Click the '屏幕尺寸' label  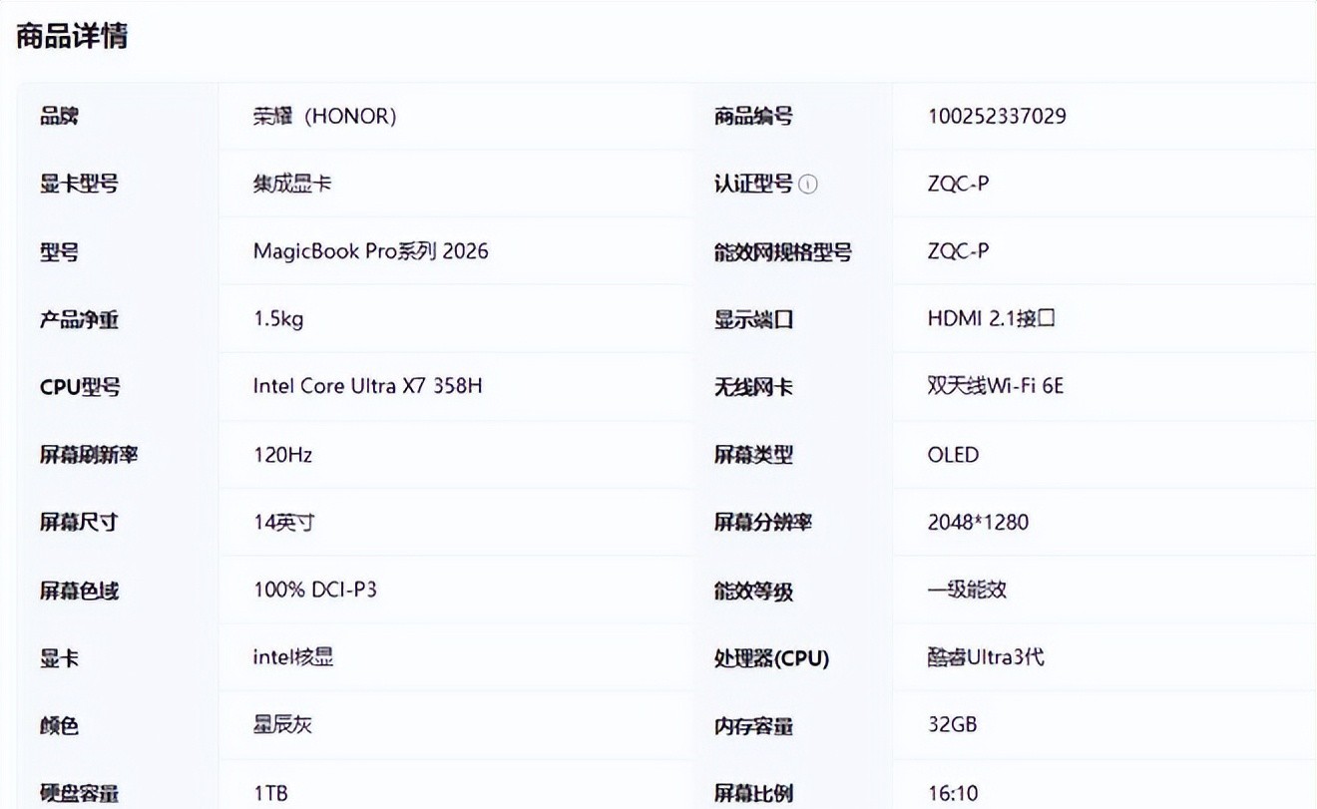coord(79,522)
